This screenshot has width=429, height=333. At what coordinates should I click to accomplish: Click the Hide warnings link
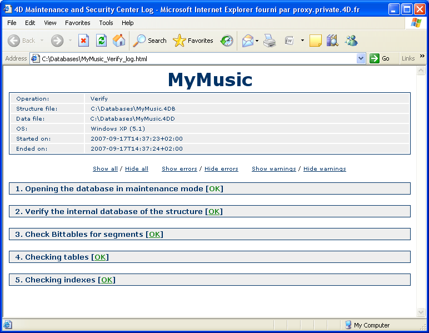(325, 169)
